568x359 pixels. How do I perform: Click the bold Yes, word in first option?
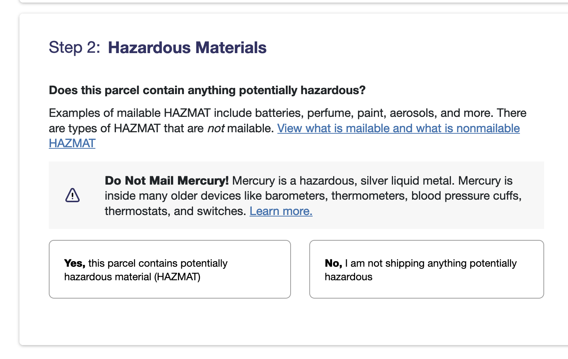75,263
